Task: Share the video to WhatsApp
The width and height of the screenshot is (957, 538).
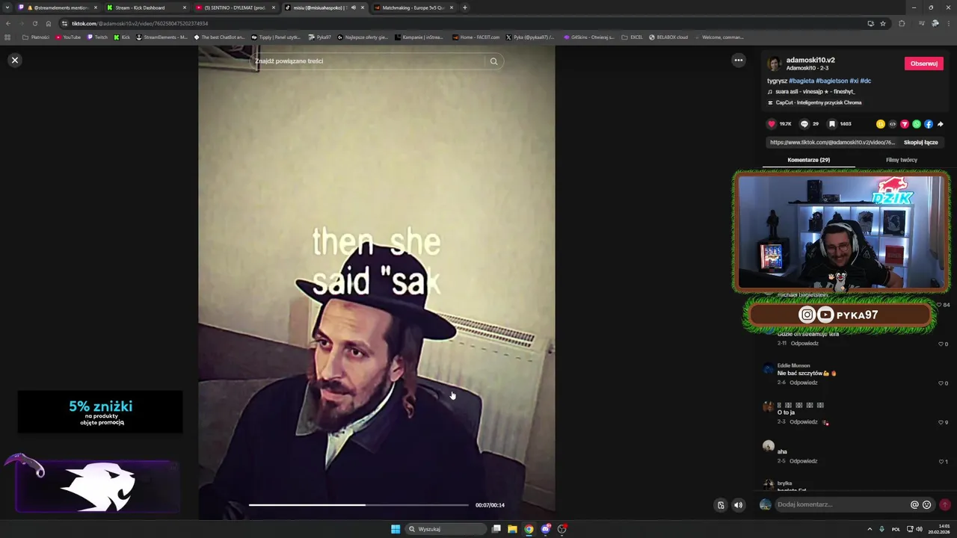Action: point(916,124)
